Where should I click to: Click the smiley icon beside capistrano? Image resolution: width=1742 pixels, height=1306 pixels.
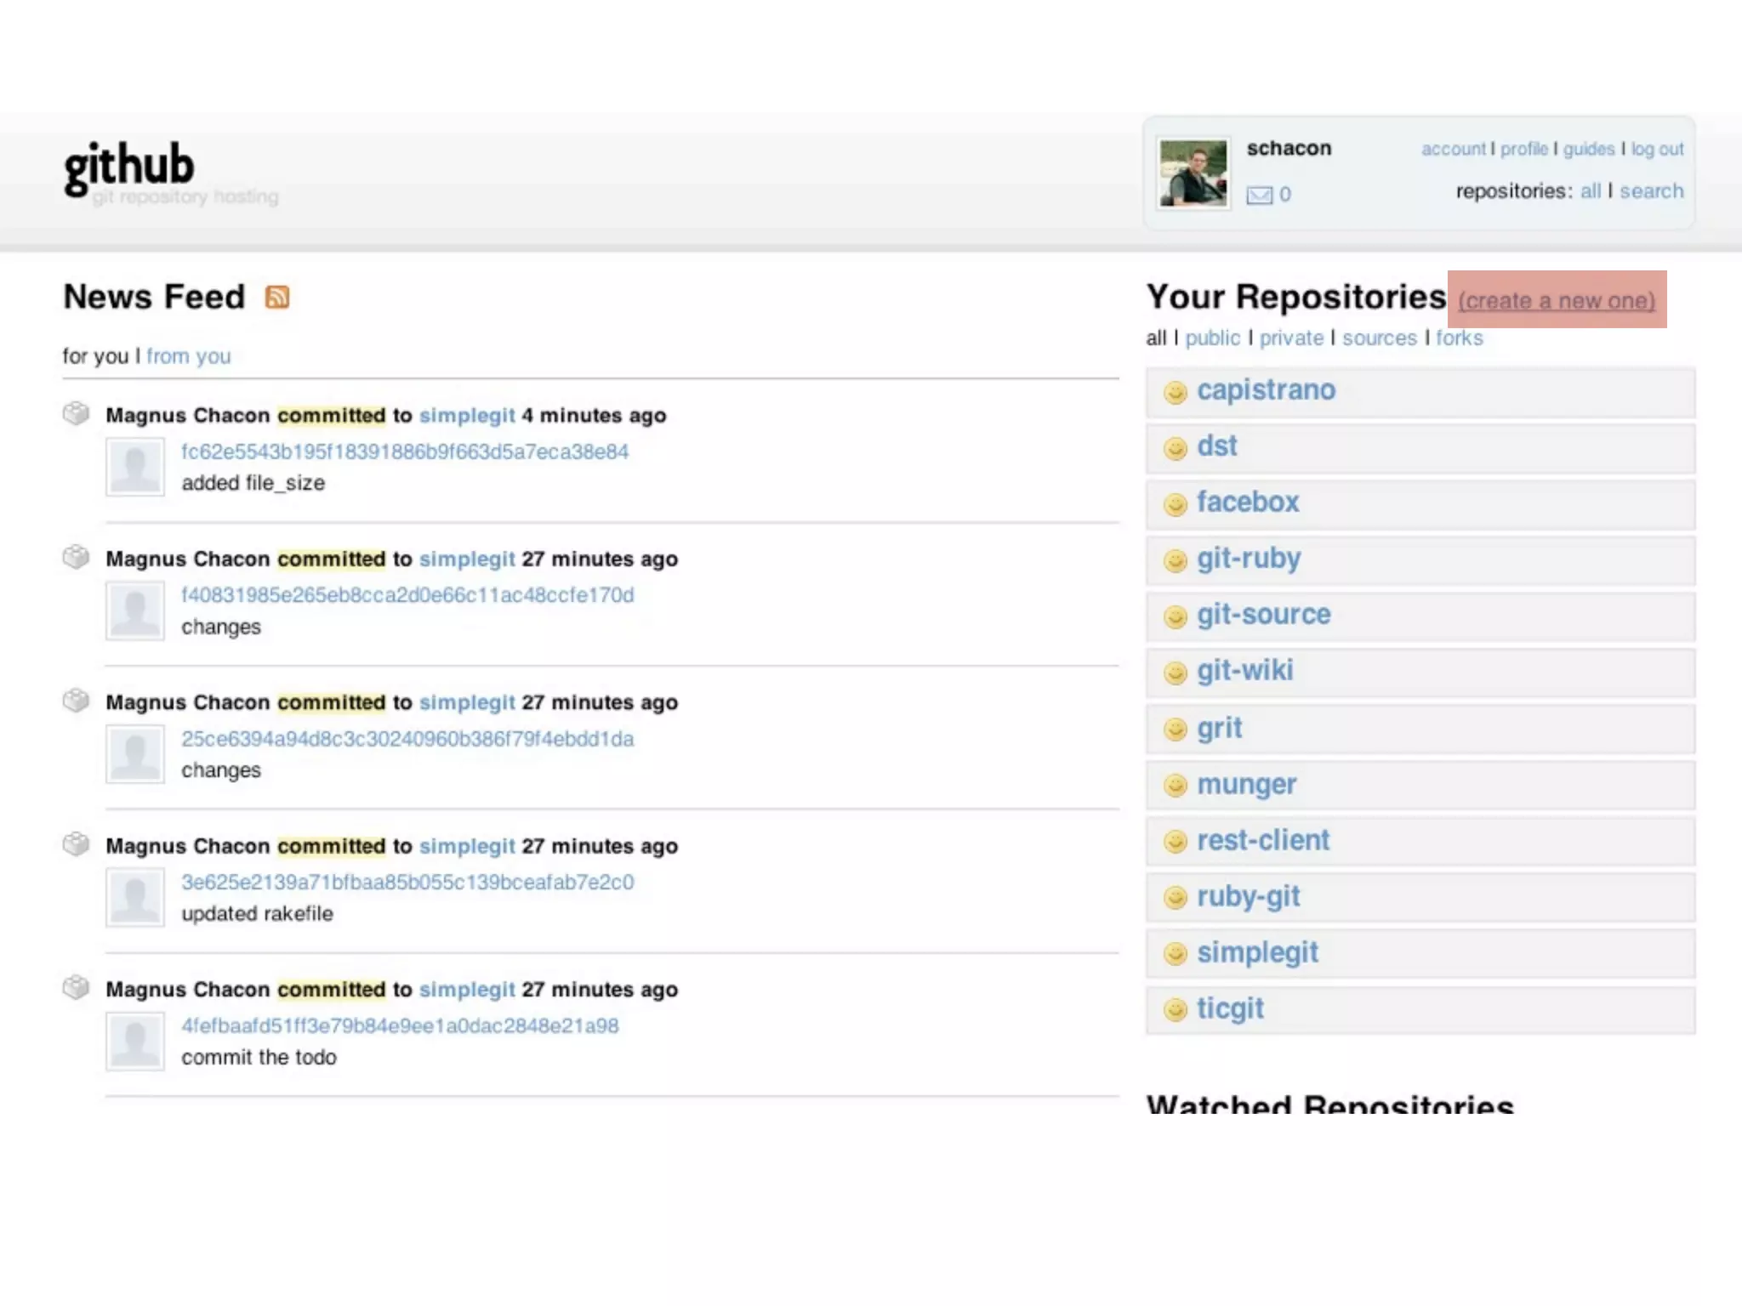[x=1176, y=392]
